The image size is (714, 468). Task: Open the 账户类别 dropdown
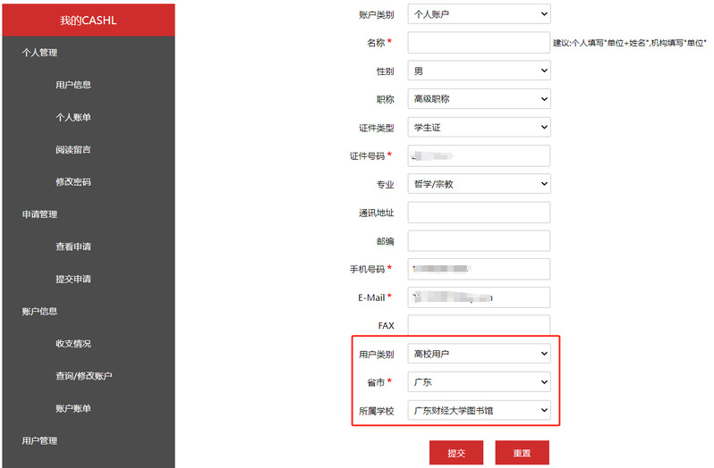click(x=479, y=14)
